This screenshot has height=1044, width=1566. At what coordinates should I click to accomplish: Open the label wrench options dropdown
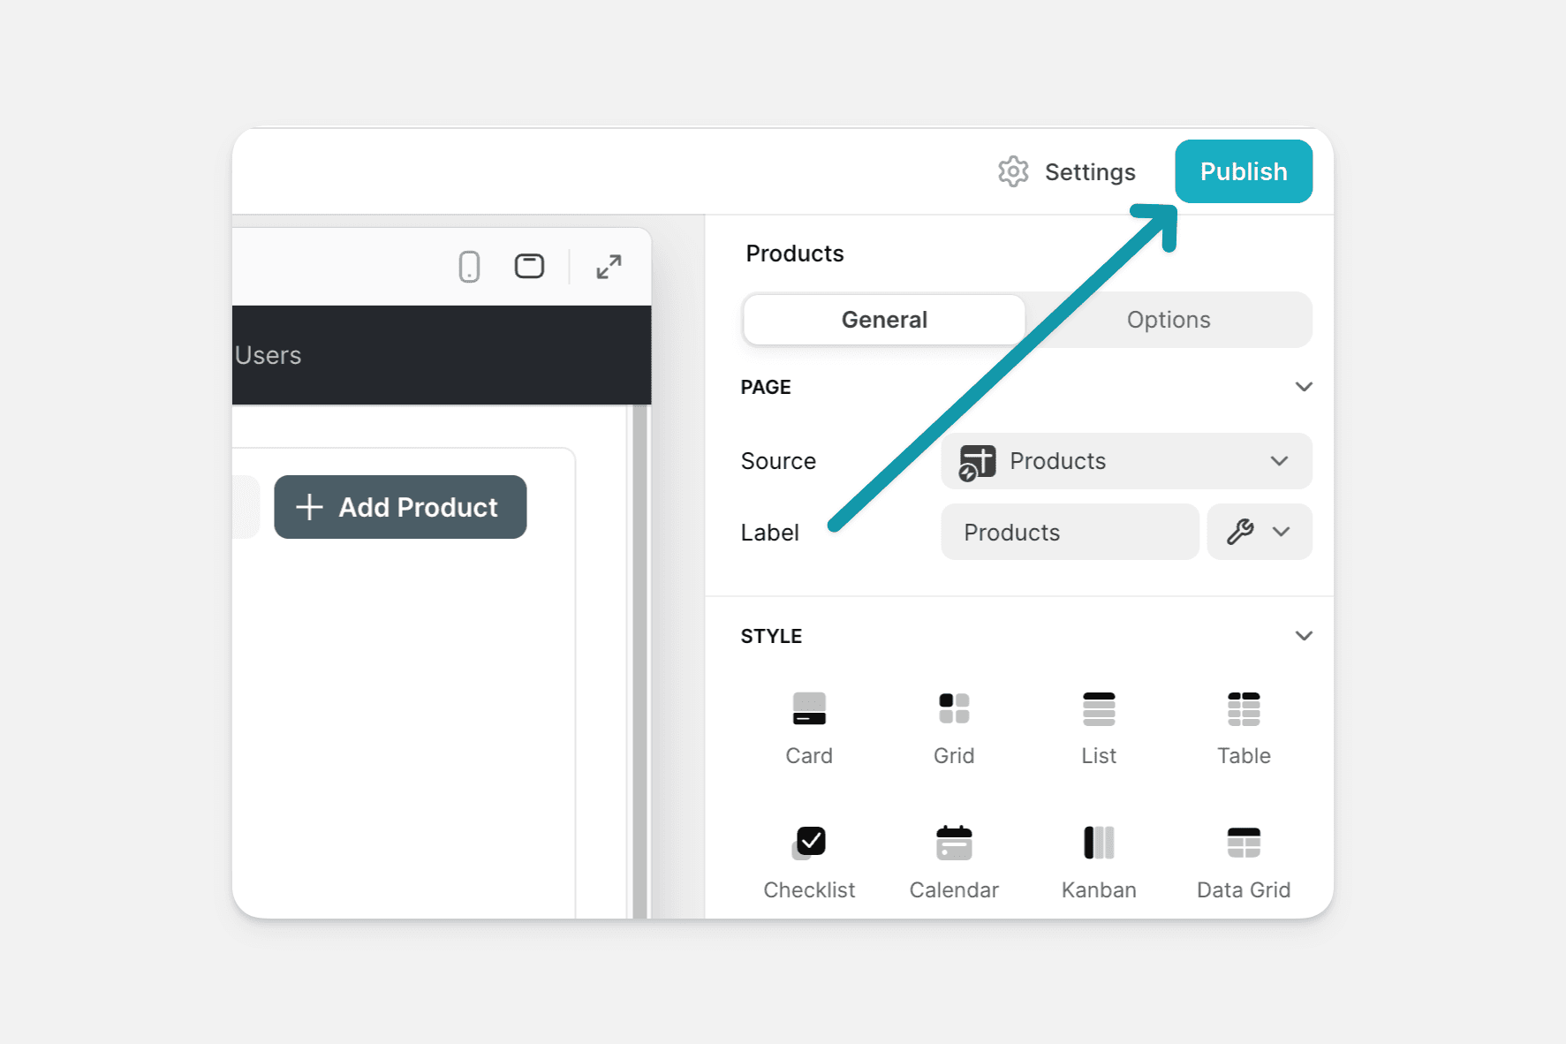pos(1259,532)
